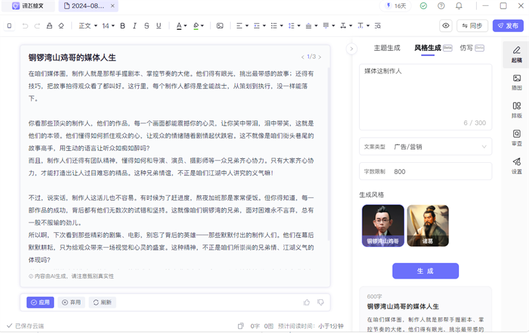Switch to the 主题生成 tab
529x333 pixels.
(387, 48)
